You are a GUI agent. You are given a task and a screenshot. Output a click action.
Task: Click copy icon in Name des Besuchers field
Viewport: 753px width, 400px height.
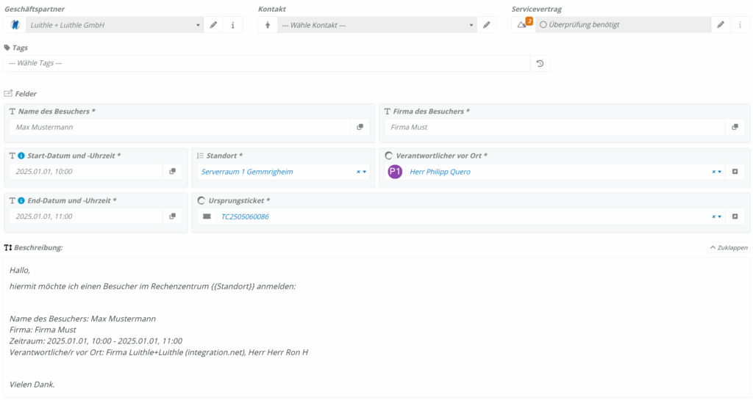click(x=360, y=127)
